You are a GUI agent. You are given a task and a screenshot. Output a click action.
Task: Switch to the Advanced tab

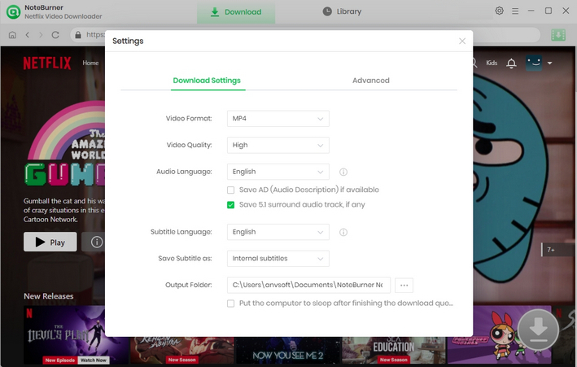tap(371, 81)
